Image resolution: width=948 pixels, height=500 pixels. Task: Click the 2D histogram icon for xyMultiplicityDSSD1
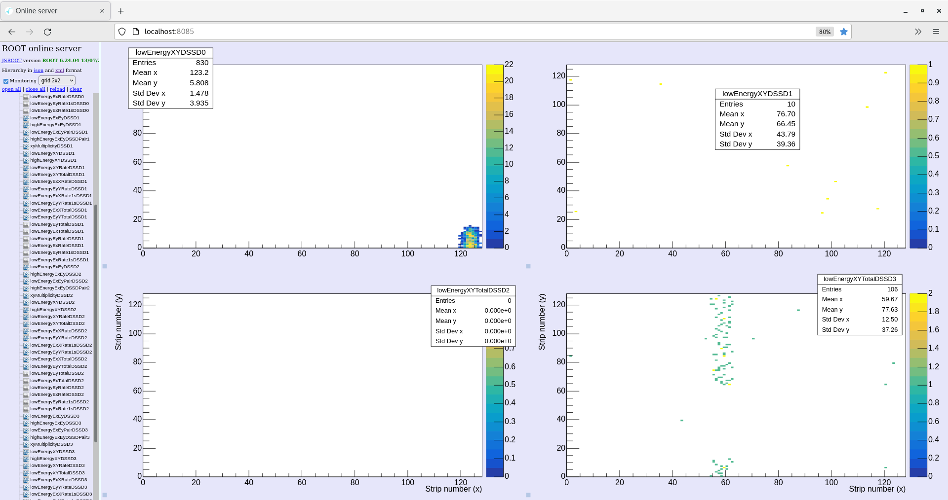click(26, 146)
